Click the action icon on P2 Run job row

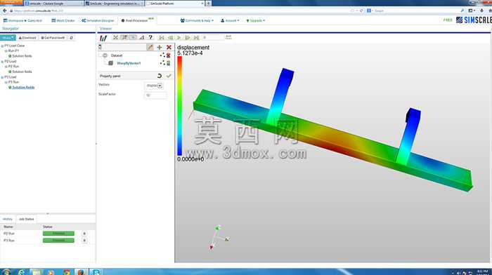coord(84,234)
